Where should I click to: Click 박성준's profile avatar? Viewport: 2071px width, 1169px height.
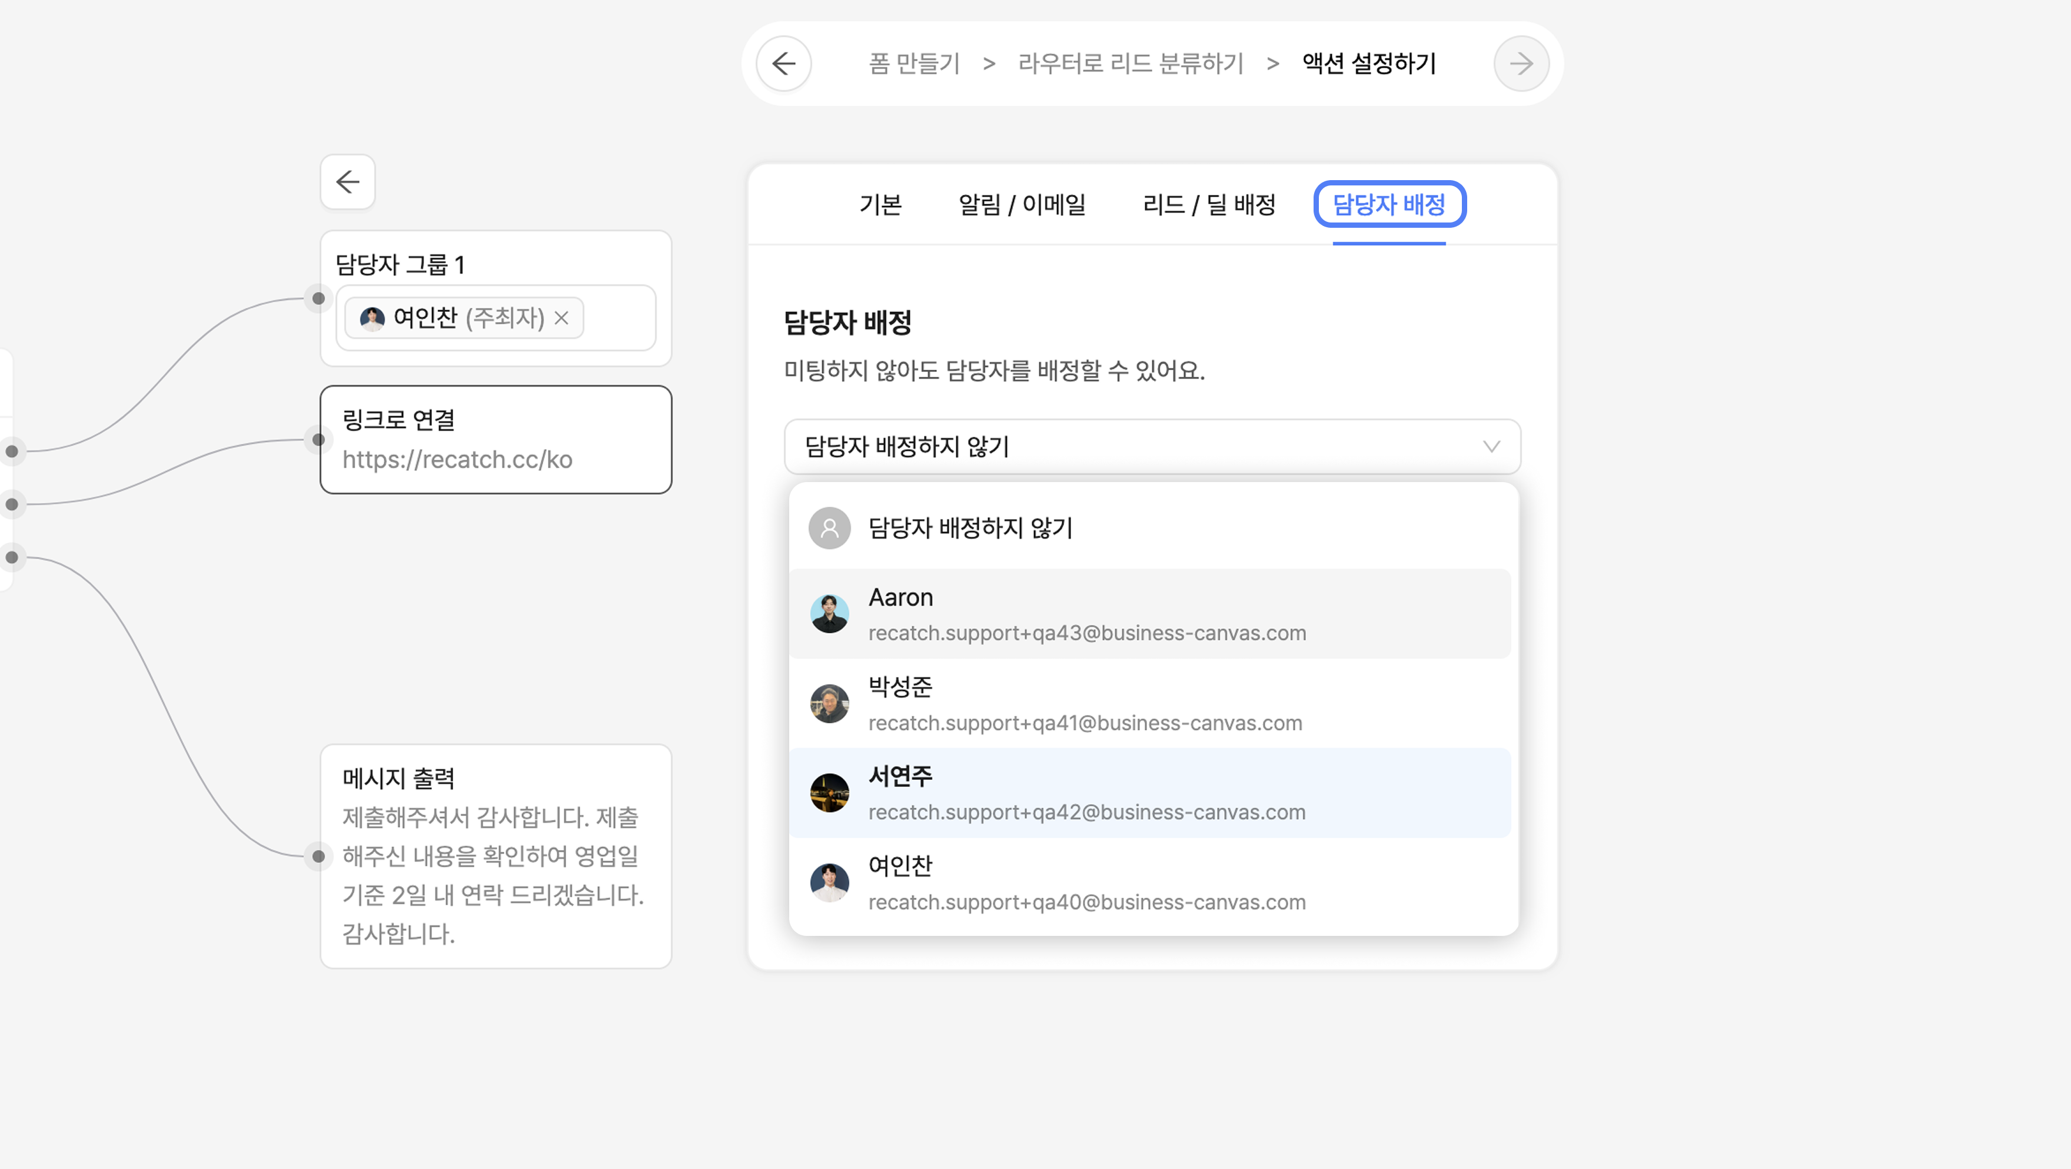click(x=829, y=703)
